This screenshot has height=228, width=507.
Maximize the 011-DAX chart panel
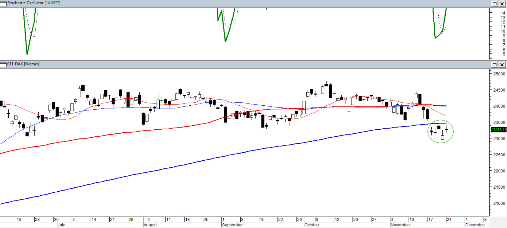coord(495,65)
